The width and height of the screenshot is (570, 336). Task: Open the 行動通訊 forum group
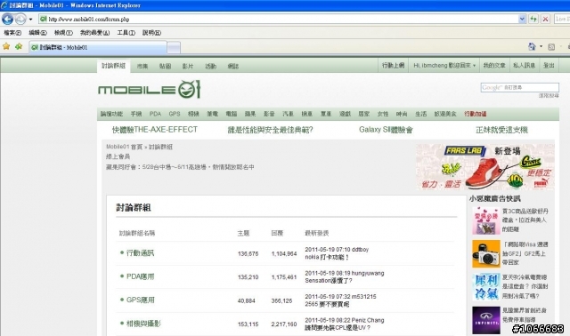coord(140,253)
